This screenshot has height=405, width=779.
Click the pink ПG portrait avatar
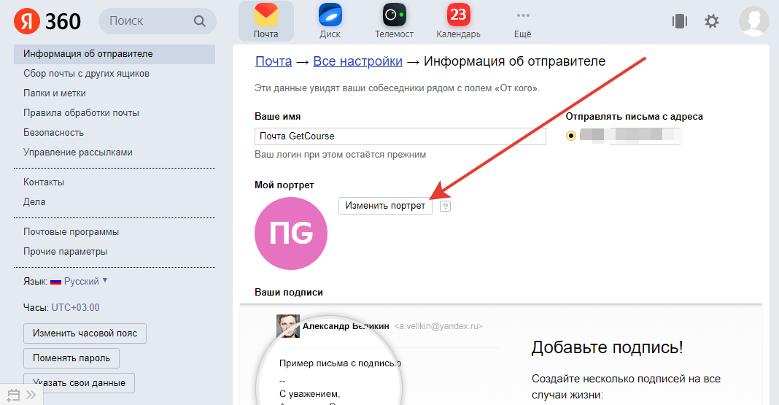[290, 234]
